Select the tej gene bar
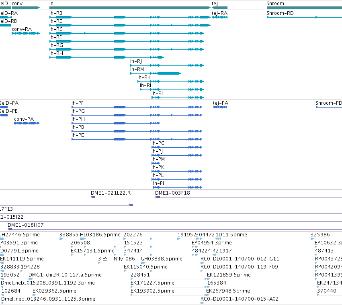Viewport: 342px width, 305px height. click(x=219, y=8)
